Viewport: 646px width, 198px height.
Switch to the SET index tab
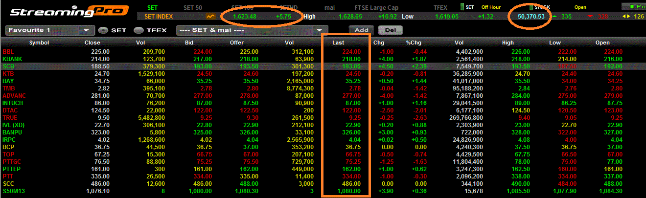point(153,7)
